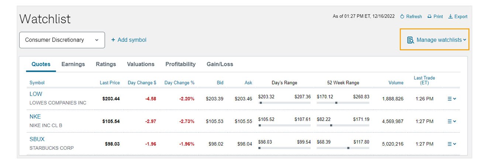Open the LOW symbol link
This screenshot has width=489, height=164.
coord(36,94)
